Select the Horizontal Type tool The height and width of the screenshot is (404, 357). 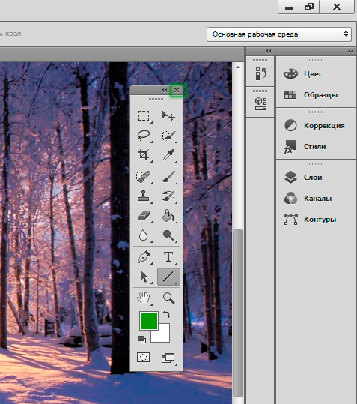168,257
